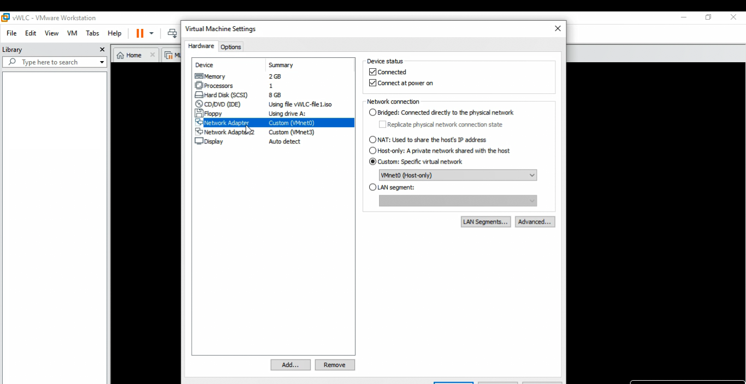Click the Add... button
746x384 pixels.
pos(291,365)
